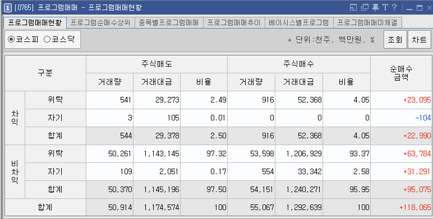Click the buy volume cell 53,598
This screenshot has width=433, height=219.
pos(251,153)
